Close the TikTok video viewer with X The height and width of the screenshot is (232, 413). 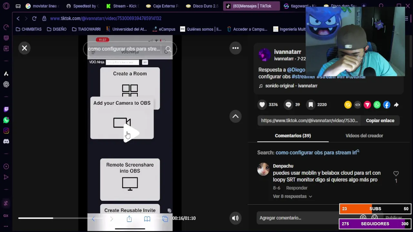click(x=24, y=48)
